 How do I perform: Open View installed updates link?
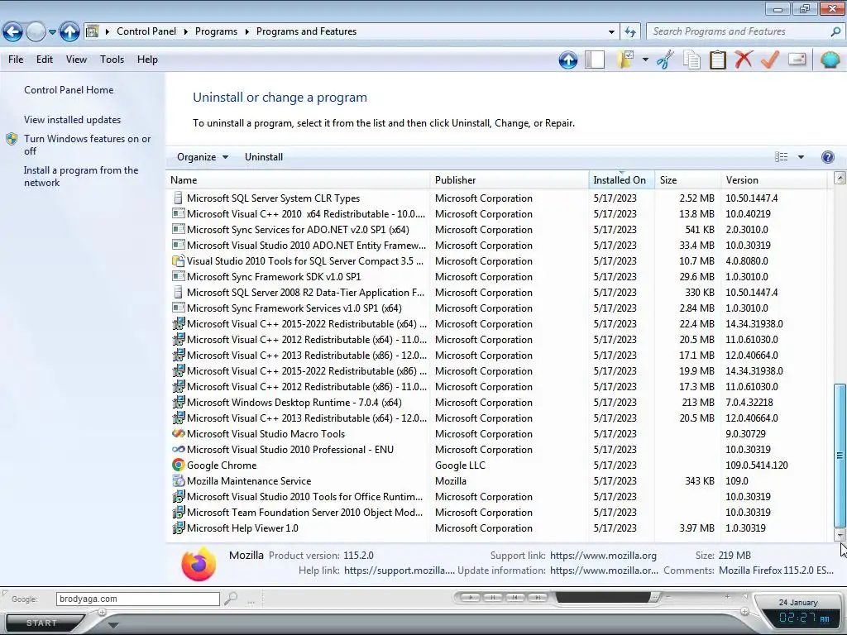pos(73,120)
